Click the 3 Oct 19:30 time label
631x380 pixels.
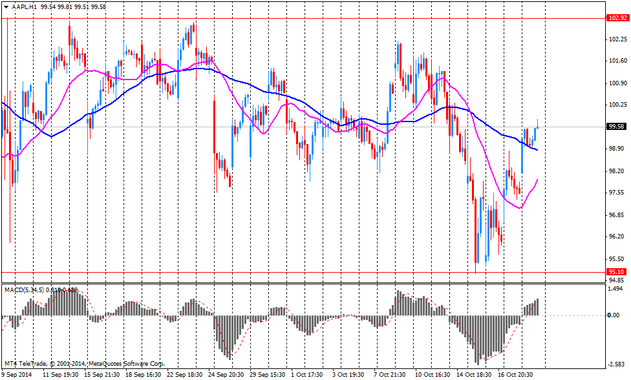coord(348,374)
